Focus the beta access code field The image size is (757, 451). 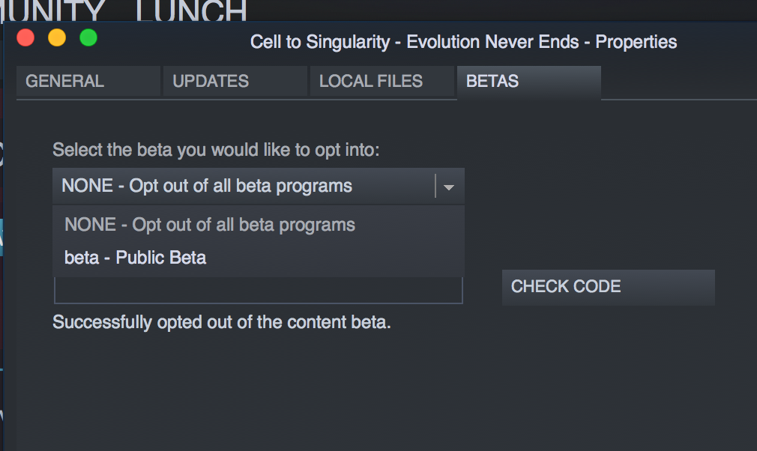259,291
